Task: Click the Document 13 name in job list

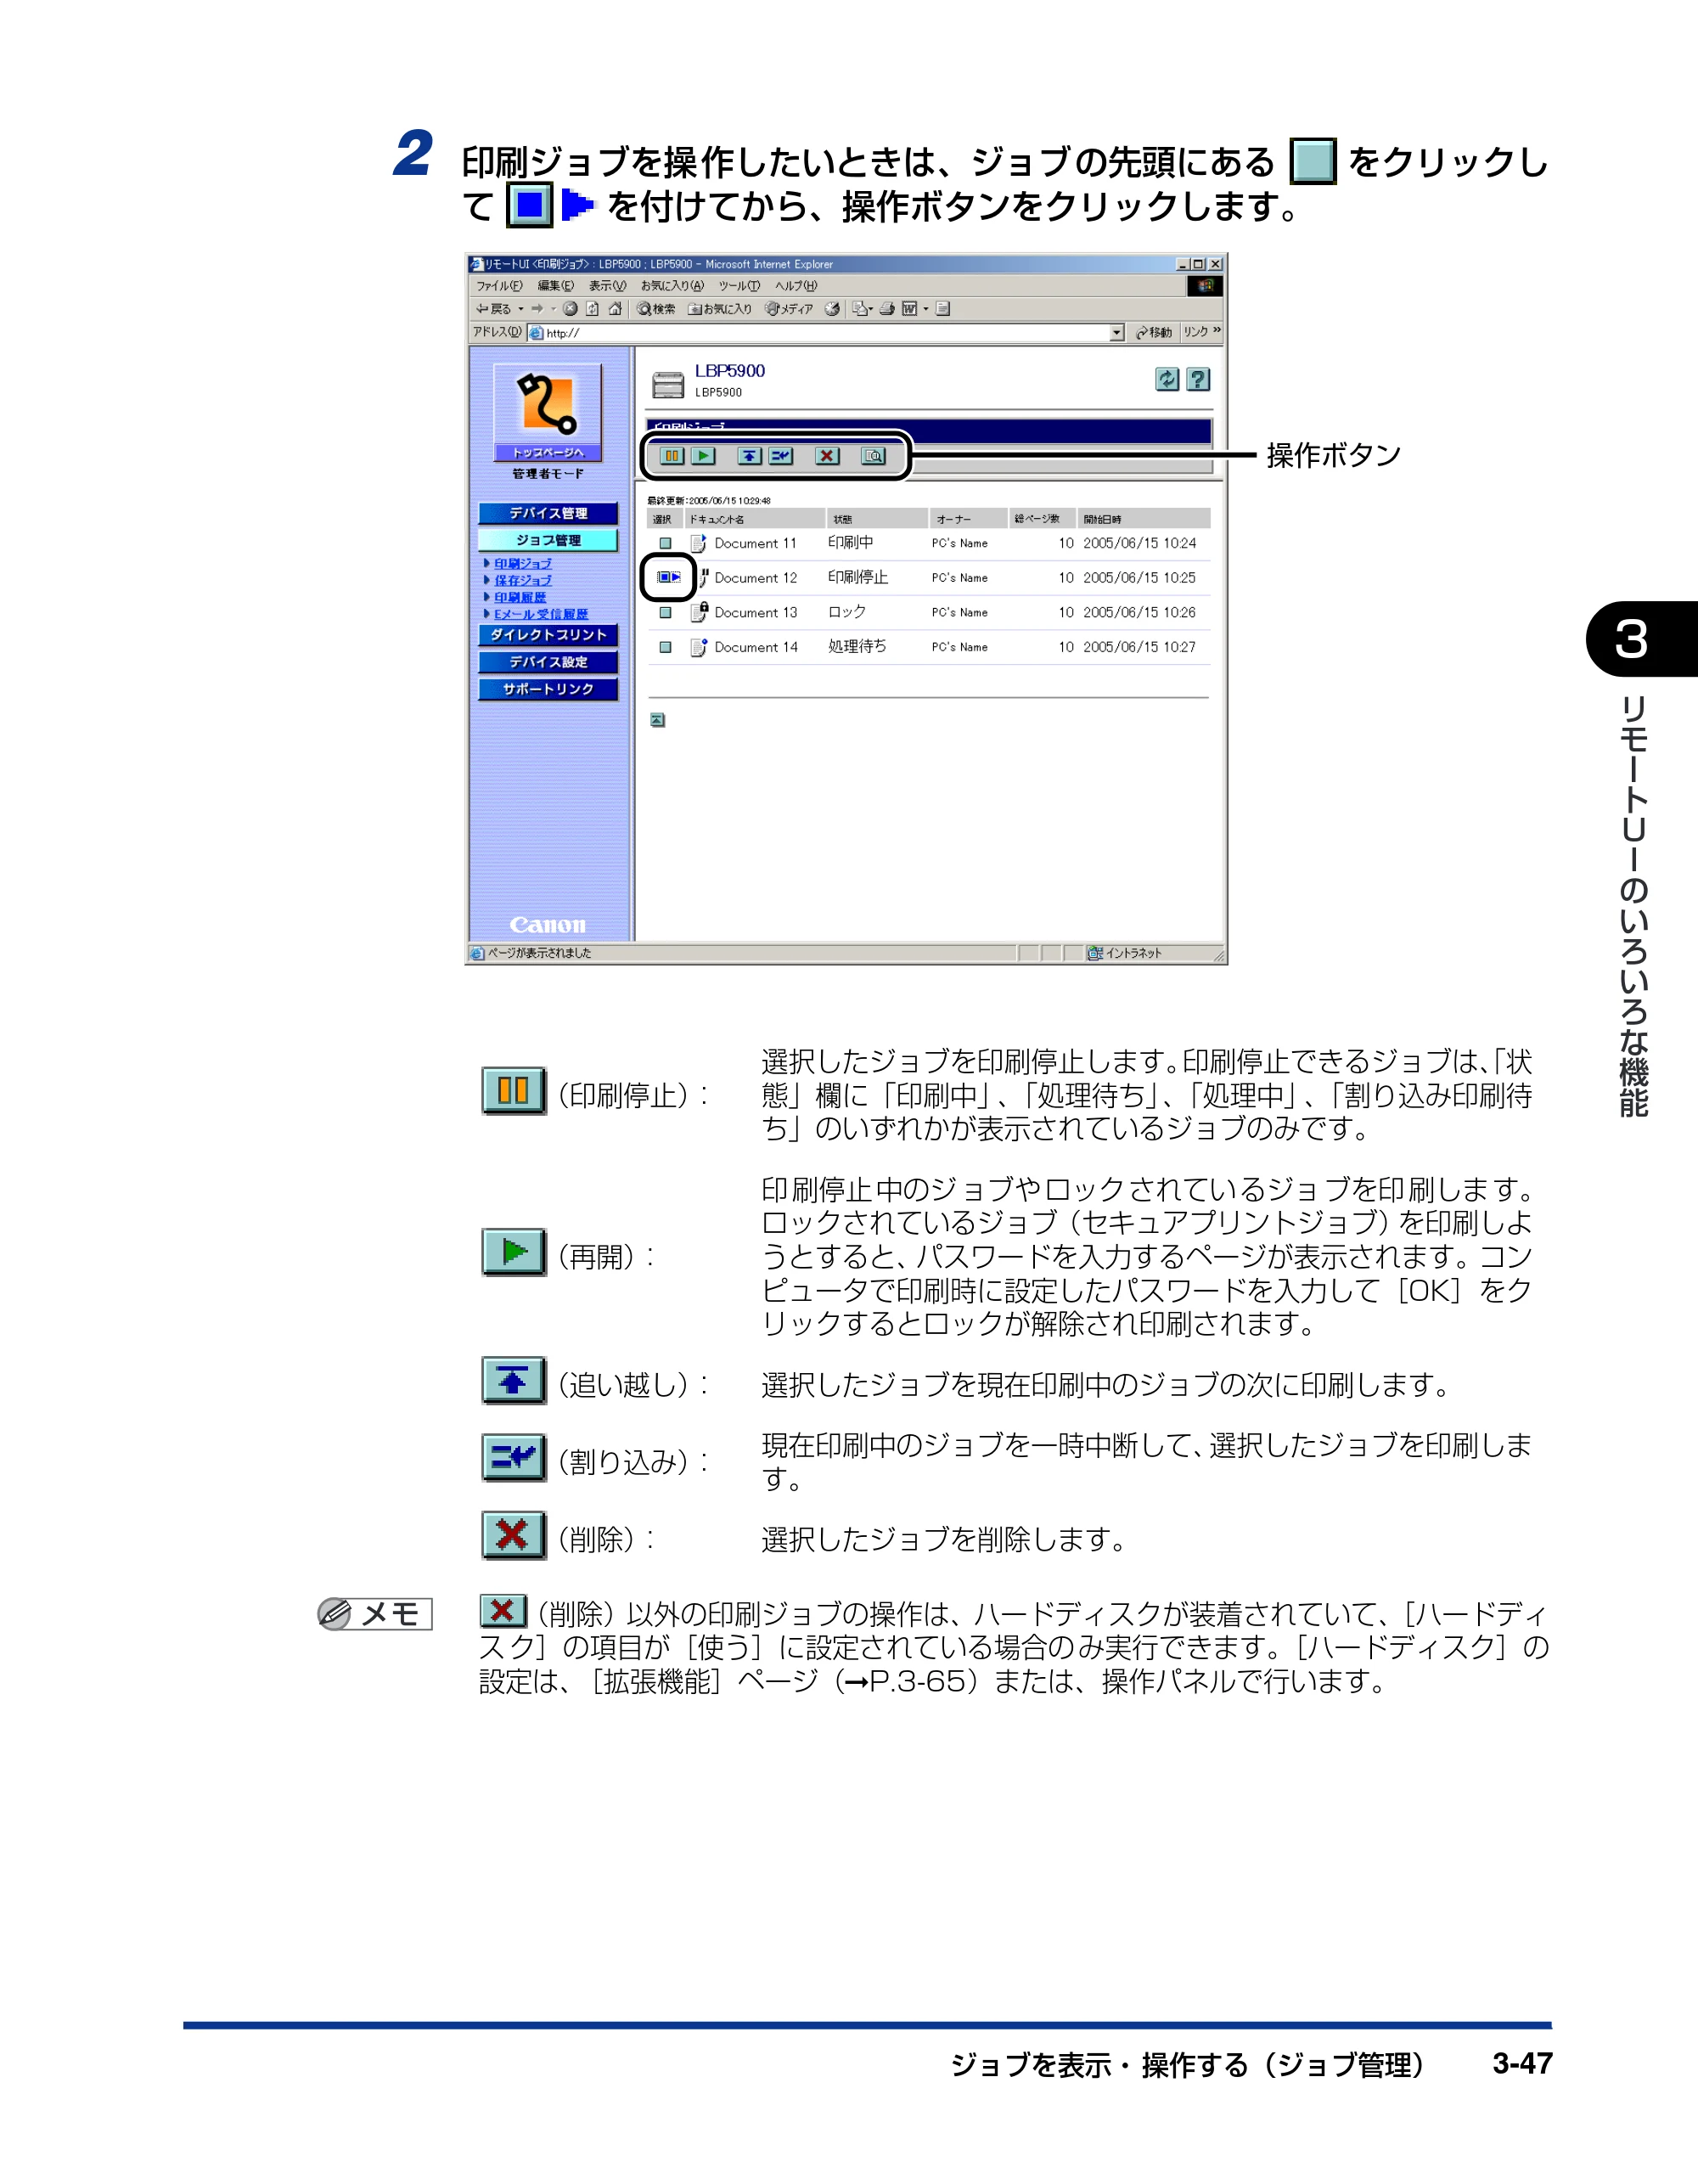Action: point(756,612)
